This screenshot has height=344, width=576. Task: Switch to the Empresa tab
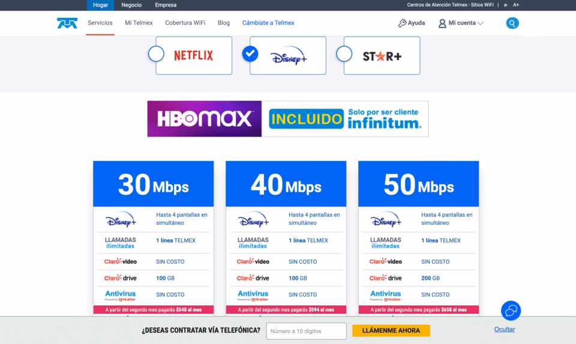coord(166,5)
